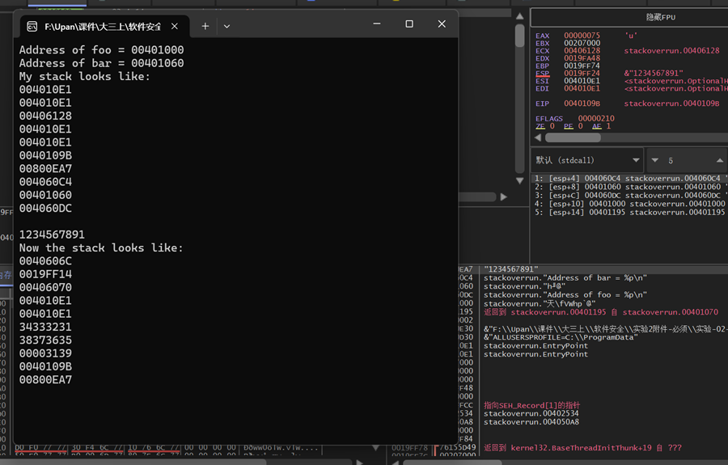Open the terminal profile dropdown chevron
The height and width of the screenshot is (465, 728).
226,26
